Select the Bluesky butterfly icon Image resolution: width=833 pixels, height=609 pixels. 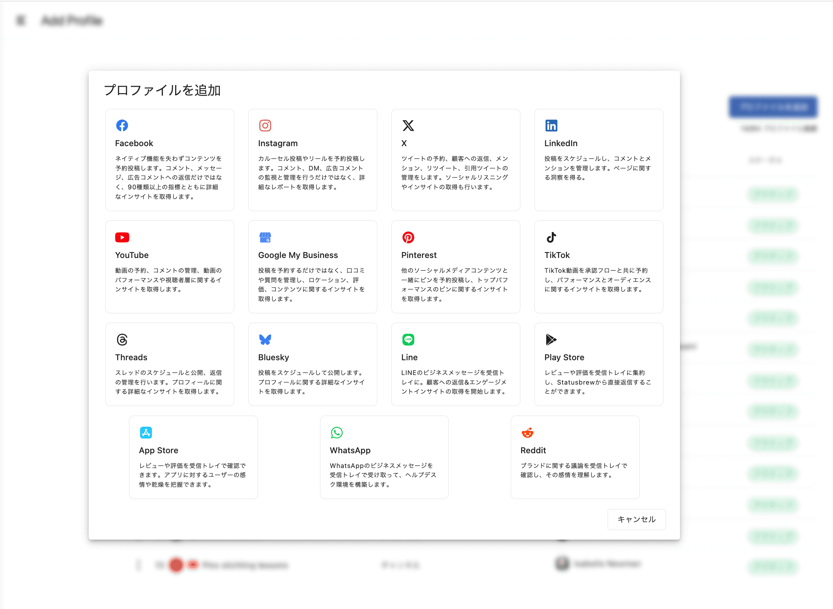pos(265,340)
